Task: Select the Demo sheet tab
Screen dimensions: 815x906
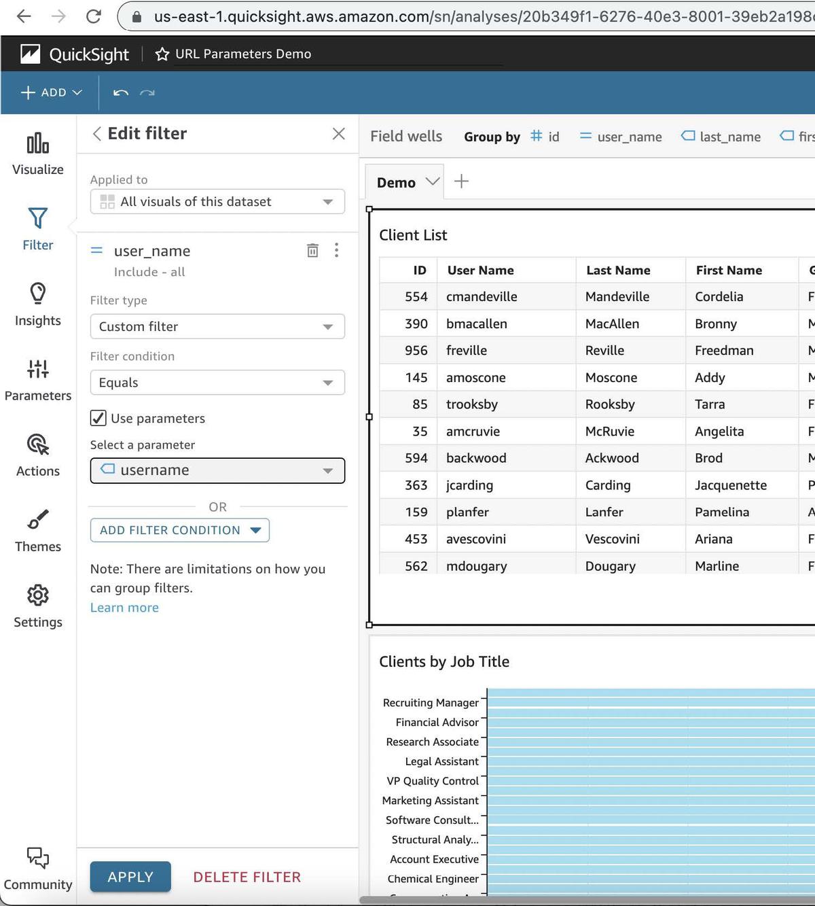Action: point(396,183)
